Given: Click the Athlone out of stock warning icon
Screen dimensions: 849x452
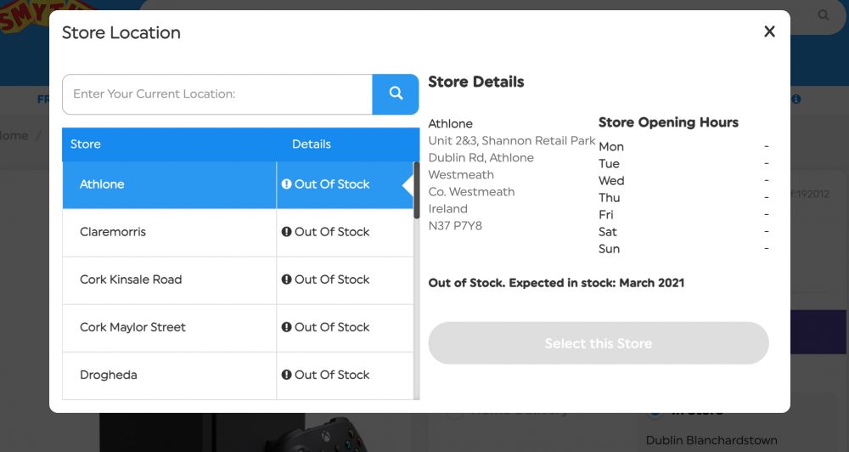Looking at the screenshot, I should [x=287, y=184].
